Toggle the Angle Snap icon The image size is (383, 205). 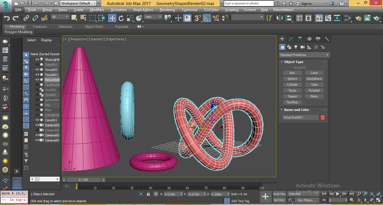207,18
